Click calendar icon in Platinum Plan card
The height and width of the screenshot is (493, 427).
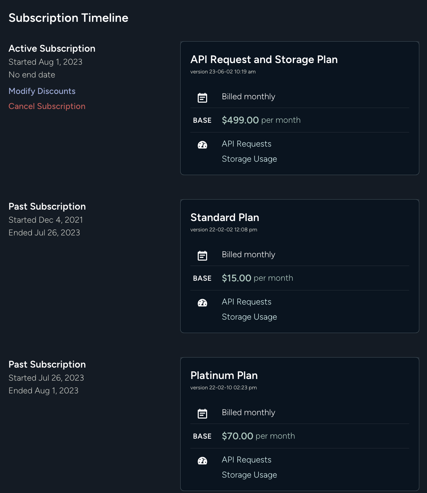[202, 414]
